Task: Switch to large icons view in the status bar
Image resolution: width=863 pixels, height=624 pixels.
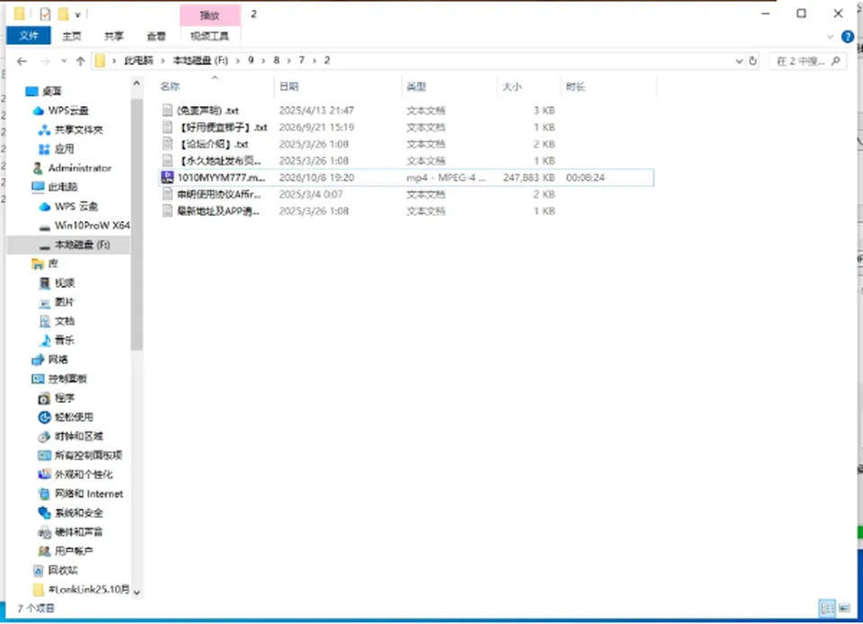Action: (844, 608)
